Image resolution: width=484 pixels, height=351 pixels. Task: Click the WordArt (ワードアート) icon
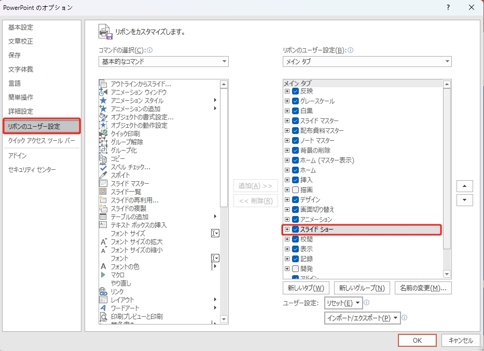tap(103, 308)
